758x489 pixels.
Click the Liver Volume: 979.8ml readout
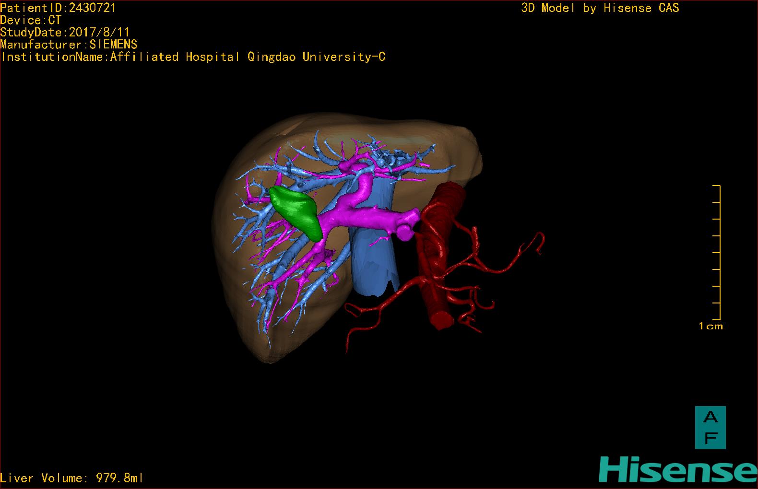click(x=71, y=478)
